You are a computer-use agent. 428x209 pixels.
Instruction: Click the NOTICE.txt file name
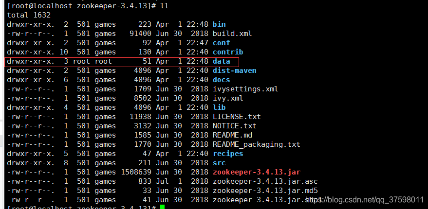[235, 126]
